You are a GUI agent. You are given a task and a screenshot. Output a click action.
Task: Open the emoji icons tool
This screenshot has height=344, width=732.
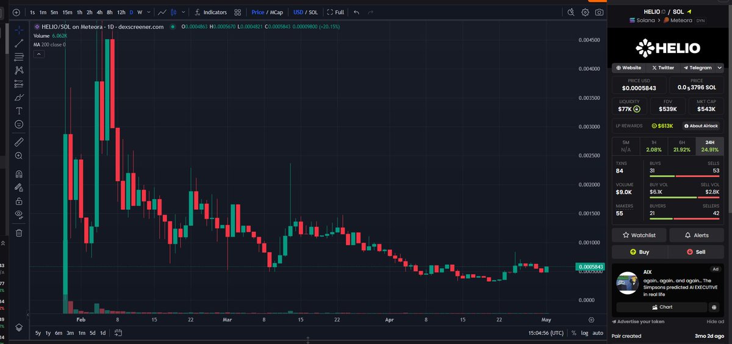(x=19, y=124)
